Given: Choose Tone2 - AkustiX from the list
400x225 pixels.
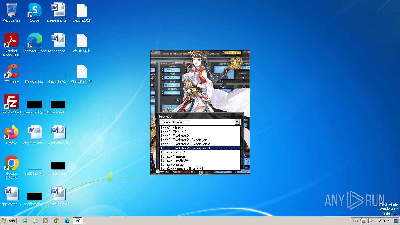Looking at the screenshot, I should click(200, 128).
